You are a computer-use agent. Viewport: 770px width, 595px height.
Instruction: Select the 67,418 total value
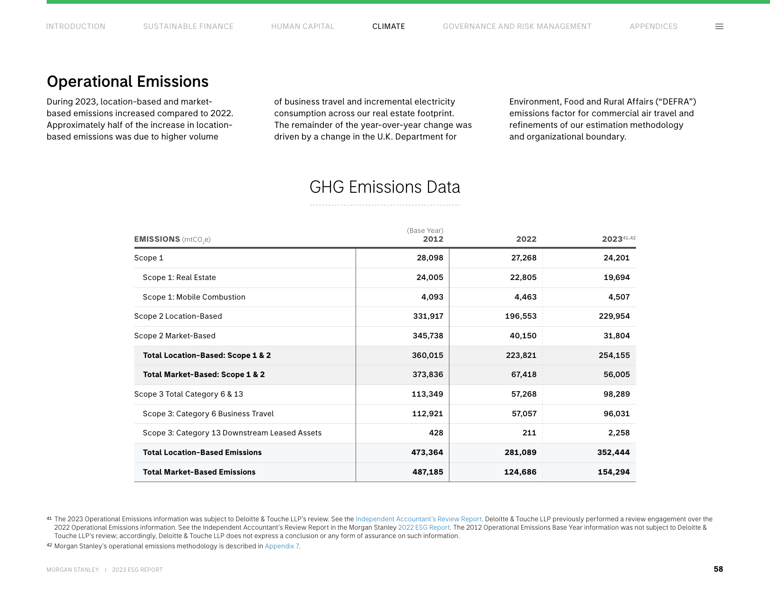click(x=524, y=375)
